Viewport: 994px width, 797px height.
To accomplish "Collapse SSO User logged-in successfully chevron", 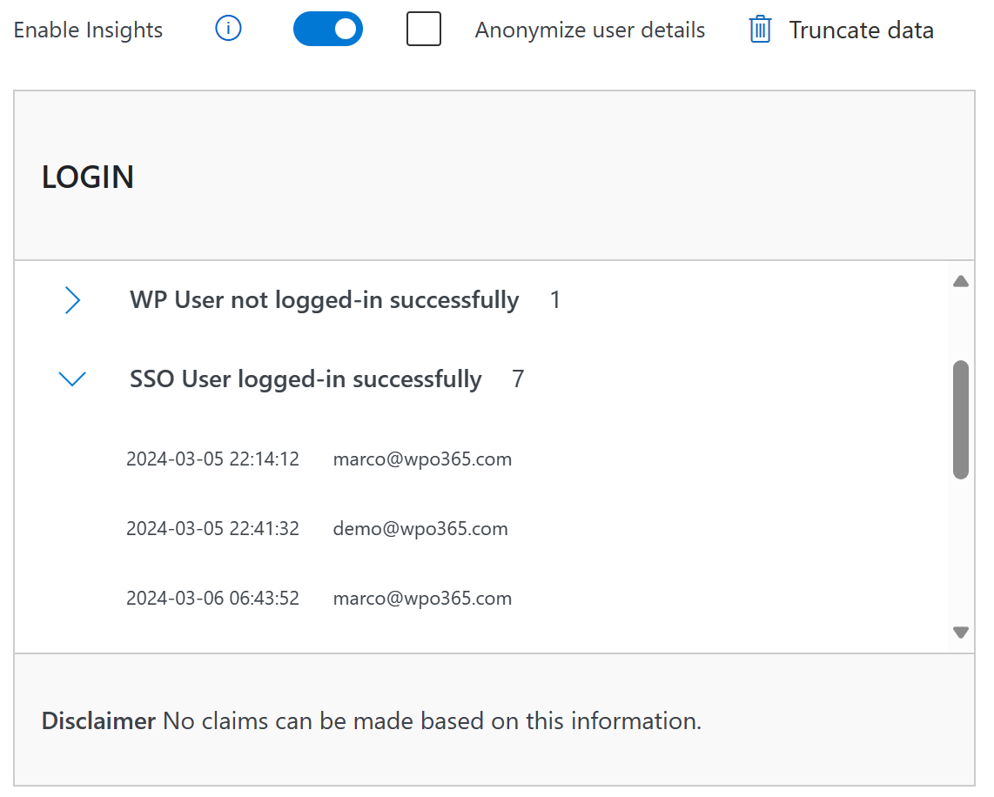I will pyautogui.click(x=72, y=378).
